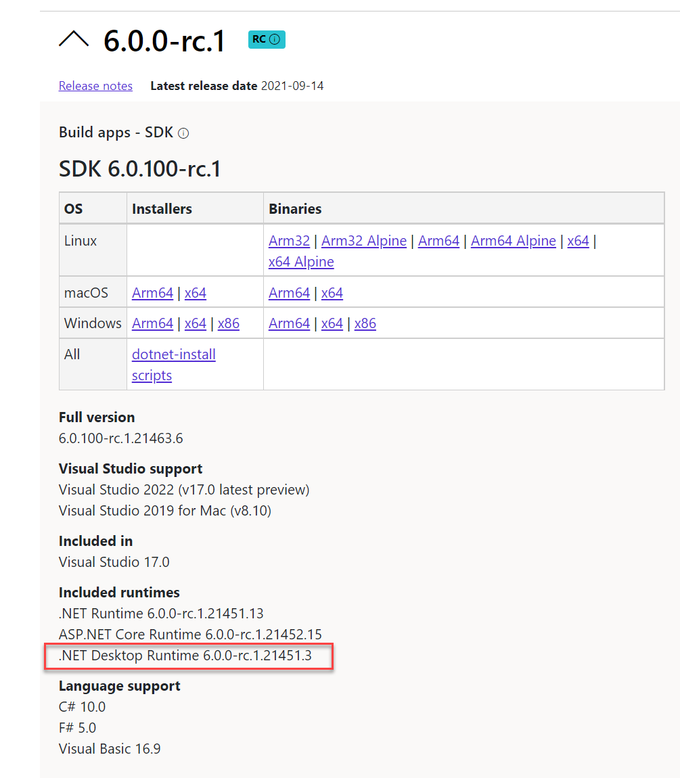Download Linux x64 binaries
This screenshot has width=680, height=778.
pos(578,241)
